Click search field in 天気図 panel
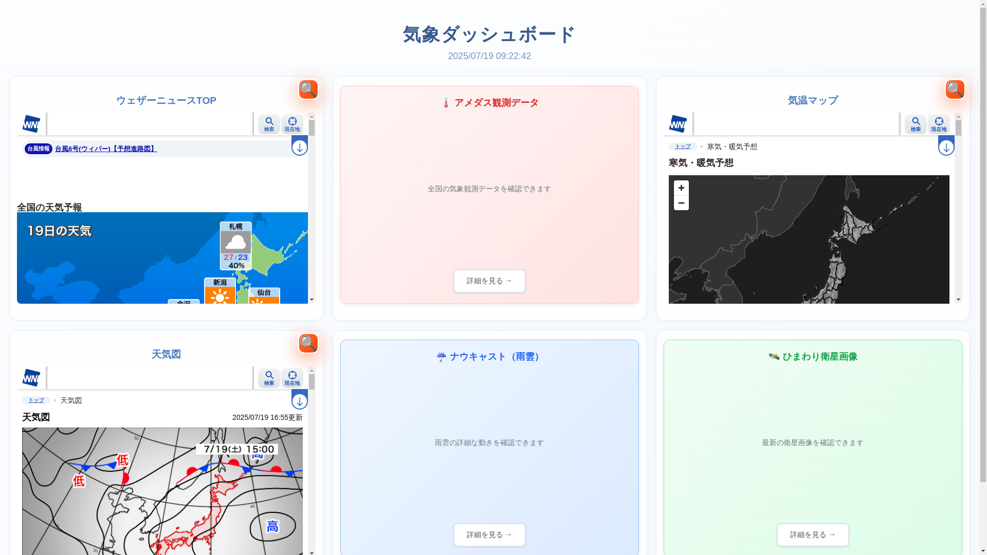This screenshot has width=987, height=555. (x=150, y=378)
